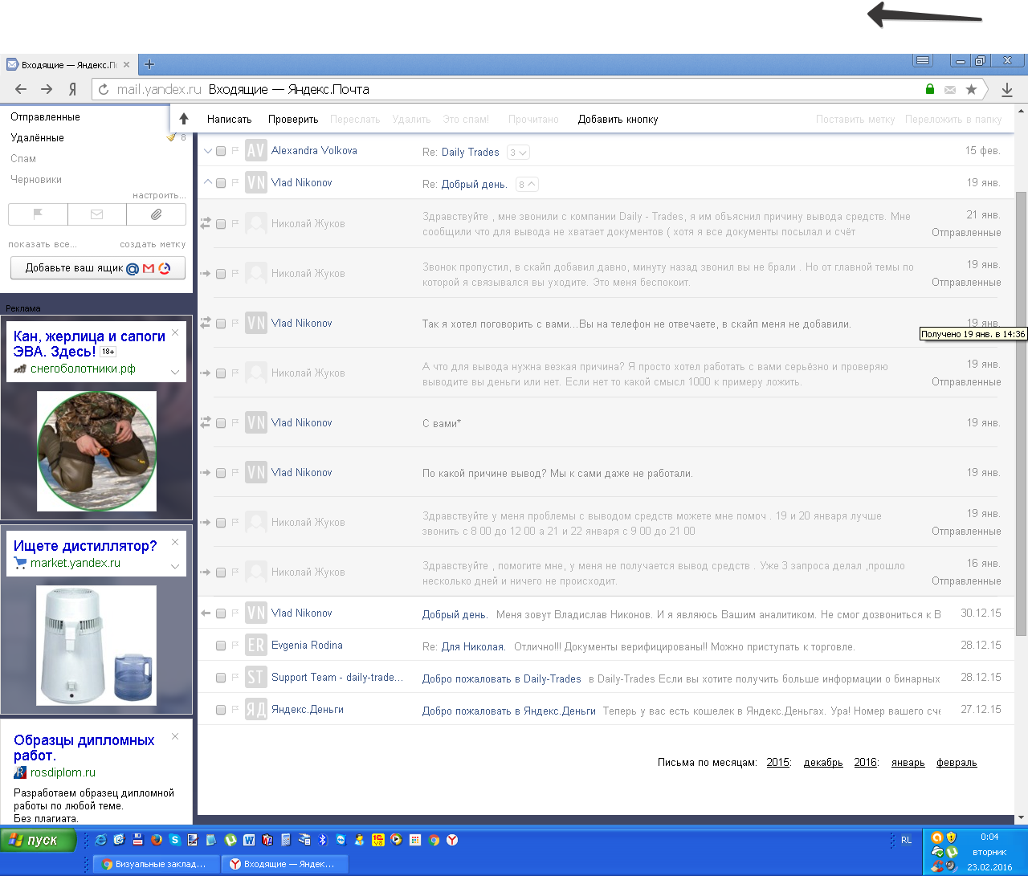Screen dimensions: 1028x876
Task: Check the box beside the Яндекс.Деньги email
Action: 221,710
